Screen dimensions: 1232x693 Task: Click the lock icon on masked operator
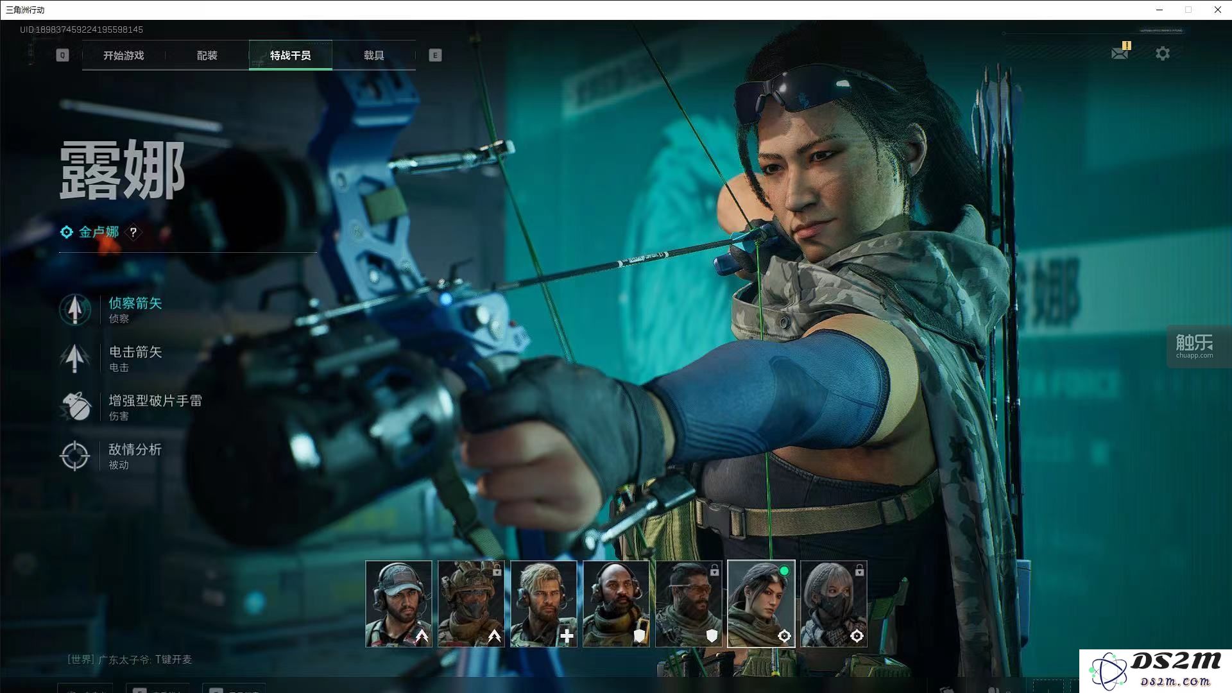coord(859,570)
